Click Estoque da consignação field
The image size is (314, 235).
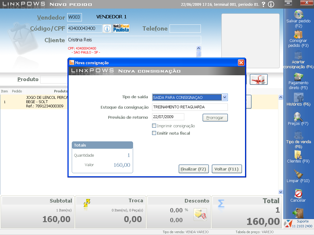190,107
